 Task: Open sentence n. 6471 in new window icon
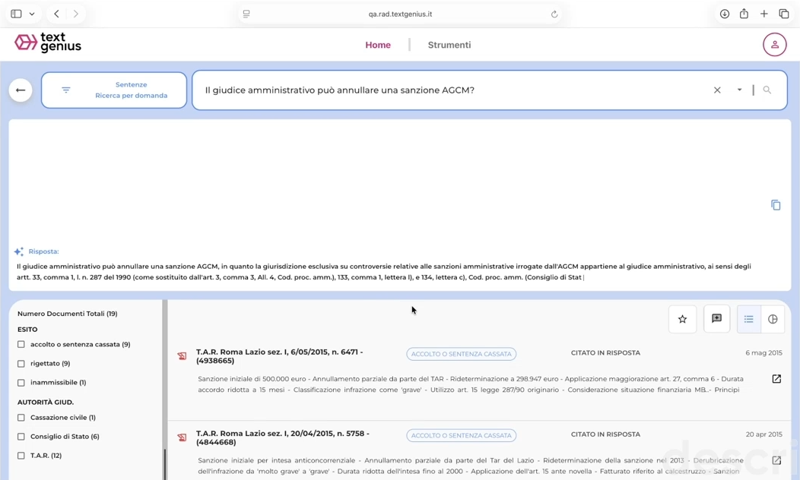tap(776, 378)
